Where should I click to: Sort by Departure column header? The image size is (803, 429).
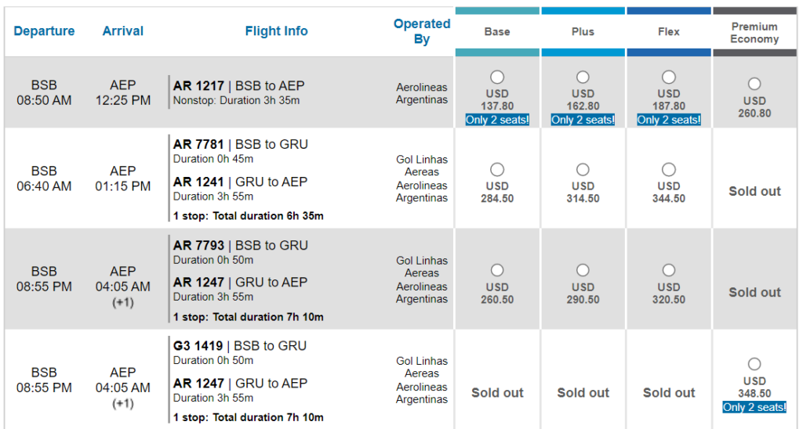click(44, 31)
